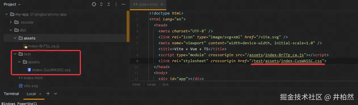Collapse the test folder
The width and height of the screenshot is (358, 105).
click(15, 54)
